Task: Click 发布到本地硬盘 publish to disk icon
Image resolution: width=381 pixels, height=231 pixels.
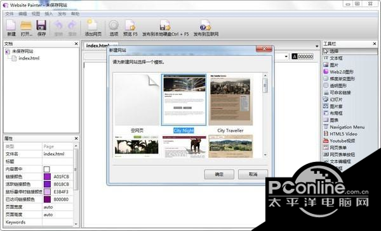Action: tap(166, 28)
